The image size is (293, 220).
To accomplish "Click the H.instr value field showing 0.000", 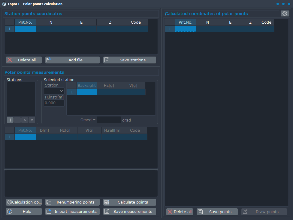I will point(54,103).
